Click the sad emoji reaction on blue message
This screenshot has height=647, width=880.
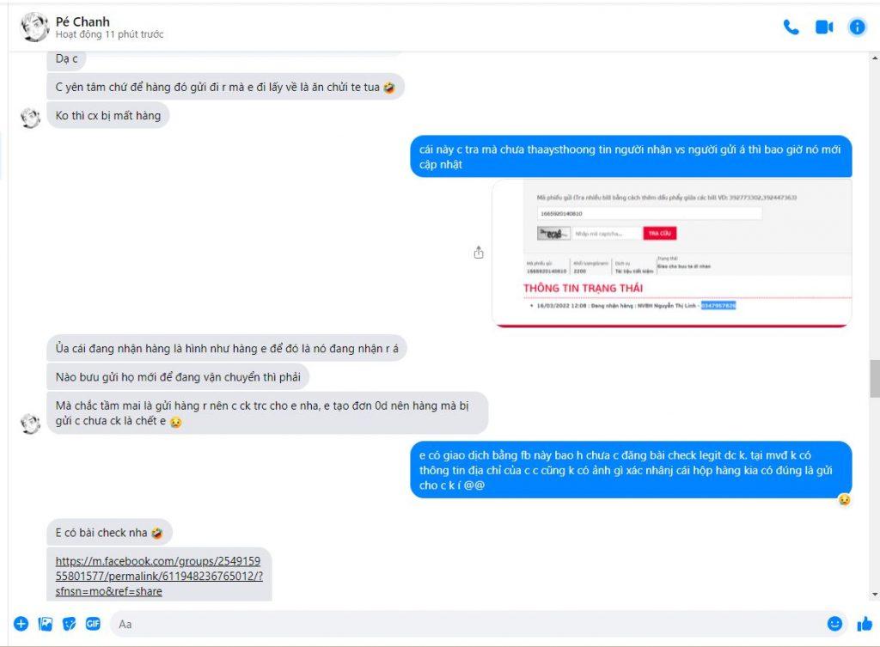point(844,499)
